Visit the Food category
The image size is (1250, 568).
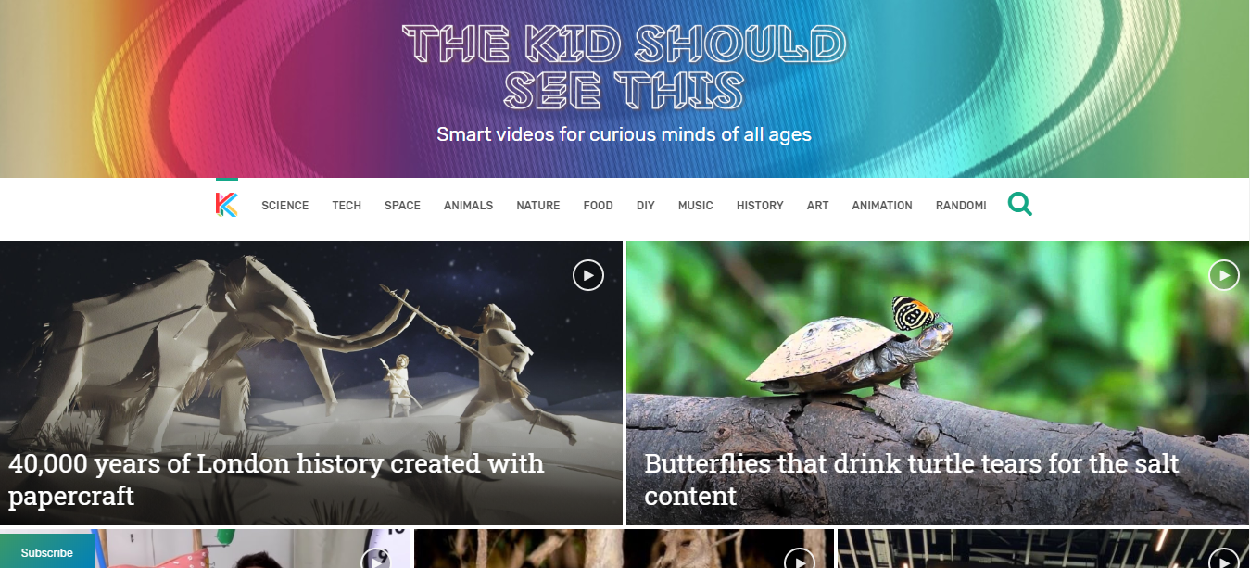pyautogui.click(x=598, y=206)
